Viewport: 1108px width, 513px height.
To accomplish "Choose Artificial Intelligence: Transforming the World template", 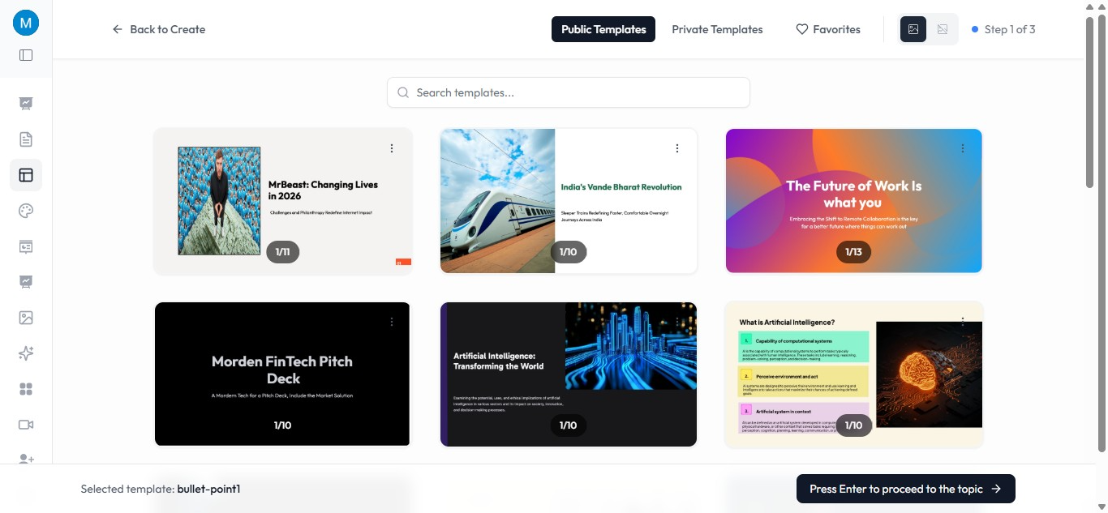I will [x=569, y=374].
